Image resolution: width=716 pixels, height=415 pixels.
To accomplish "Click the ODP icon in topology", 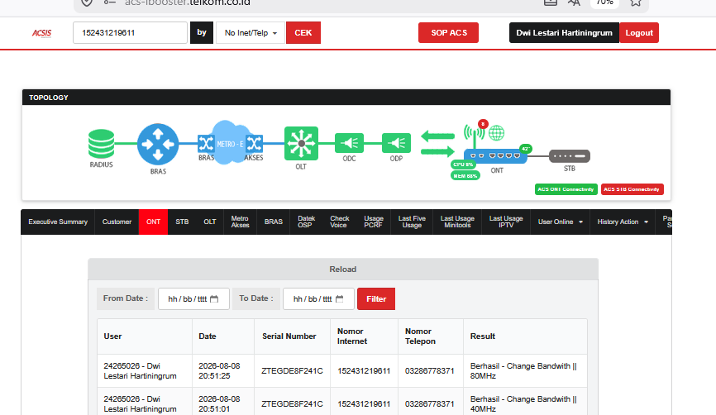I will click(396, 143).
